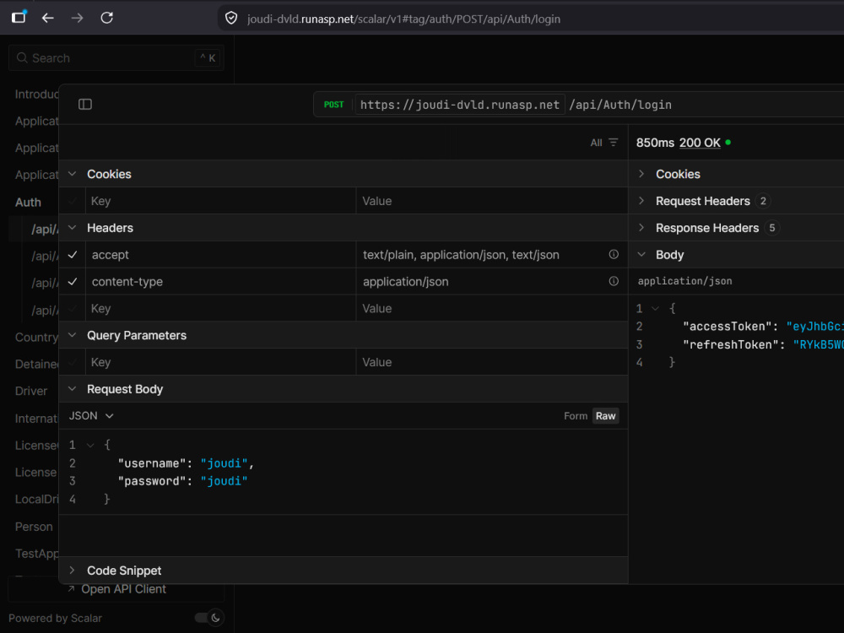This screenshot has height=633, width=844.
Task: Toggle the API client sidebar panel icon
Action: tap(85, 105)
